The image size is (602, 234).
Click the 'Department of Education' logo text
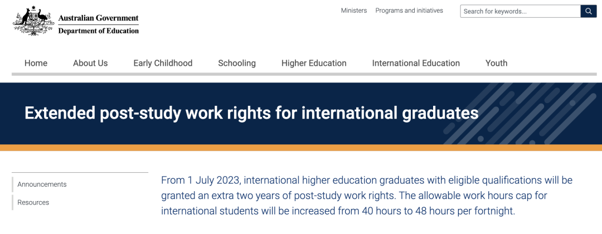[x=98, y=31]
